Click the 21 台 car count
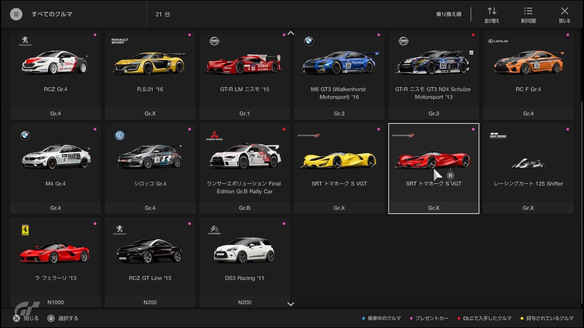The width and height of the screenshot is (584, 328). pos(162,14)
